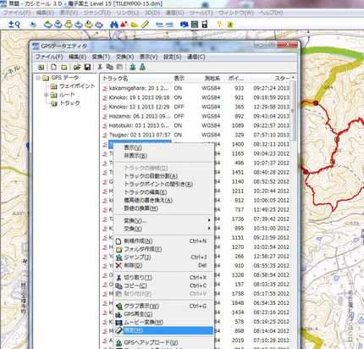
Task: Click the right arrow forward icon
Action: tap(169, 25)
